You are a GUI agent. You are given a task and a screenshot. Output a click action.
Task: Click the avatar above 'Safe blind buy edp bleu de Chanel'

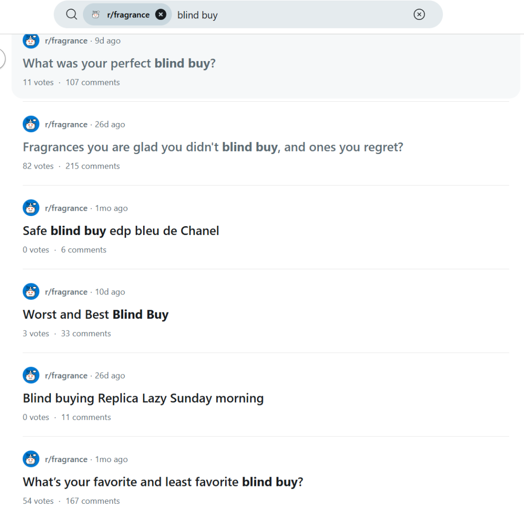(31, 208)
